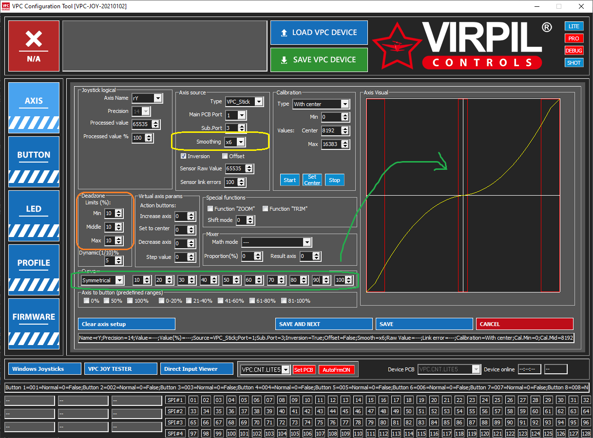
Task: Click SPI button number 01
Action: 193,400
